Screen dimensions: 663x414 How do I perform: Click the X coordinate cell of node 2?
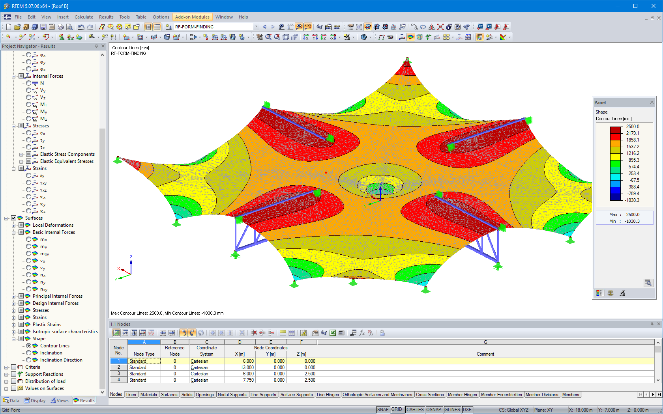pos(240,367)
